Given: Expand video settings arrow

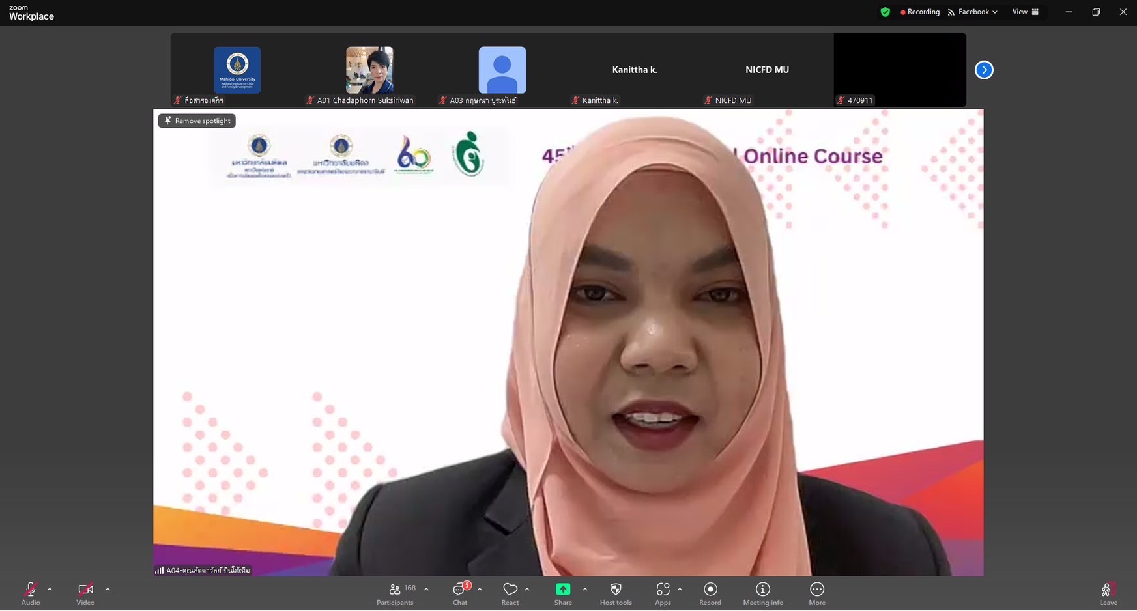Looking at the screenshot, I should (108, 590).
